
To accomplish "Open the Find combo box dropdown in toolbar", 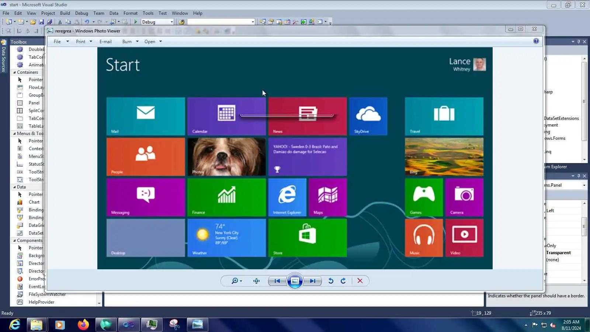I will coord(253,22).
